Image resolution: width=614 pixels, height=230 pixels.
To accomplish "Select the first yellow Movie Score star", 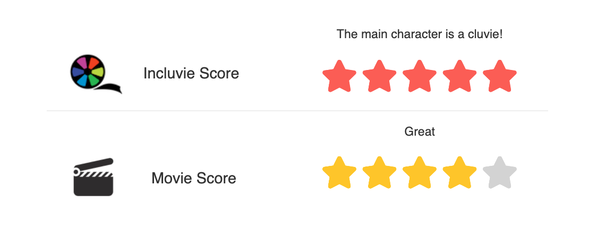I will tap(339, 172).
